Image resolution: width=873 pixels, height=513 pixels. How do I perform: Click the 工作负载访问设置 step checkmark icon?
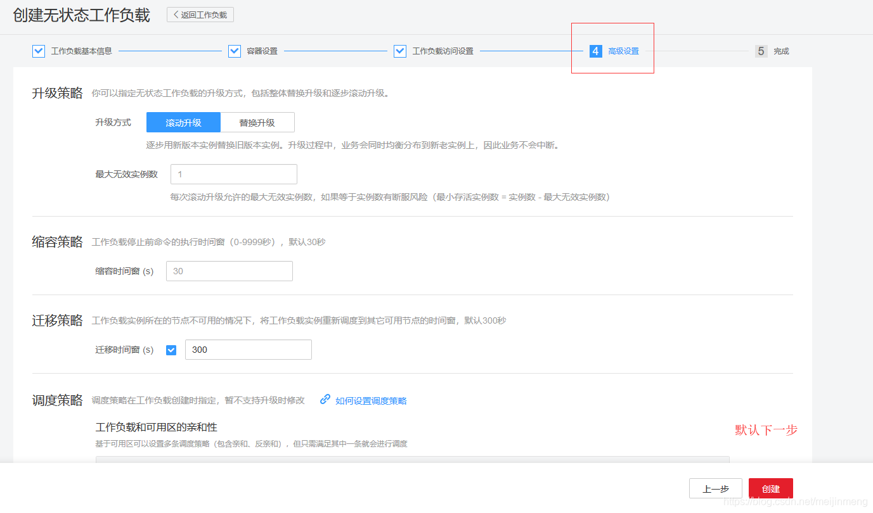point(400,51)
